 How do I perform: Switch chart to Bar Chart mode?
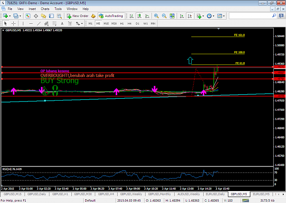pos(131,16)
